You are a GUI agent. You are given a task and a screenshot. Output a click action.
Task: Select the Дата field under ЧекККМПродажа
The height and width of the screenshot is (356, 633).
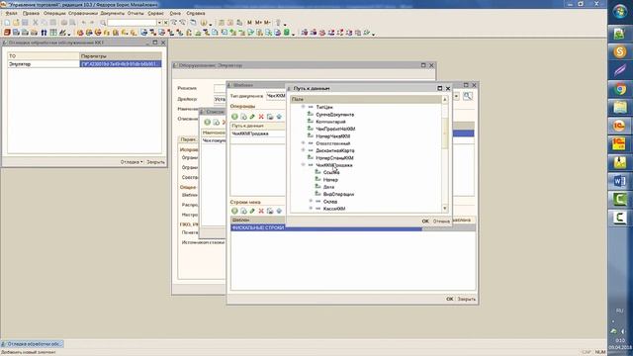(328, 187)
